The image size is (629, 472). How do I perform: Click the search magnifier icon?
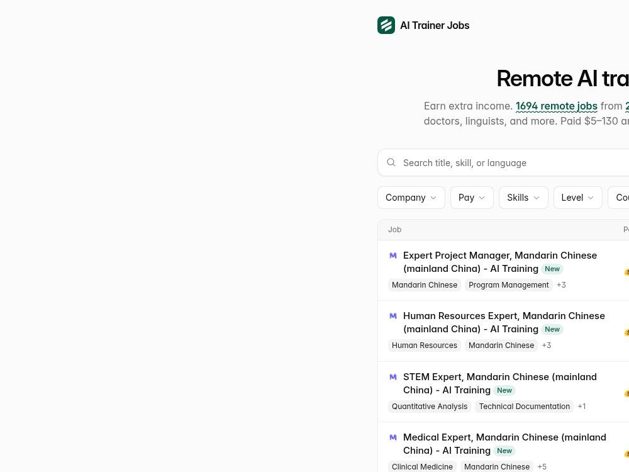click(391, 162)
